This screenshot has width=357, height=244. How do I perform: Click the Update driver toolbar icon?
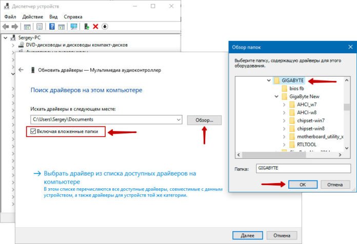point(87,27)
